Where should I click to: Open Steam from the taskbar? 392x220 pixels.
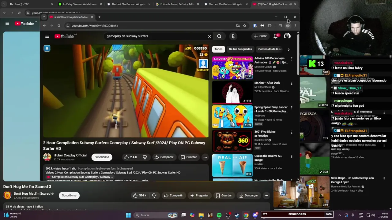pos(237,215)
